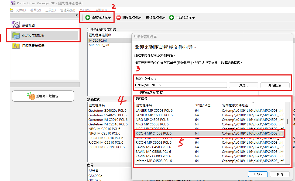This screenshot has width=295, height=181.
Task: Sort results by 32位/64位 column header
Action: 207,105
